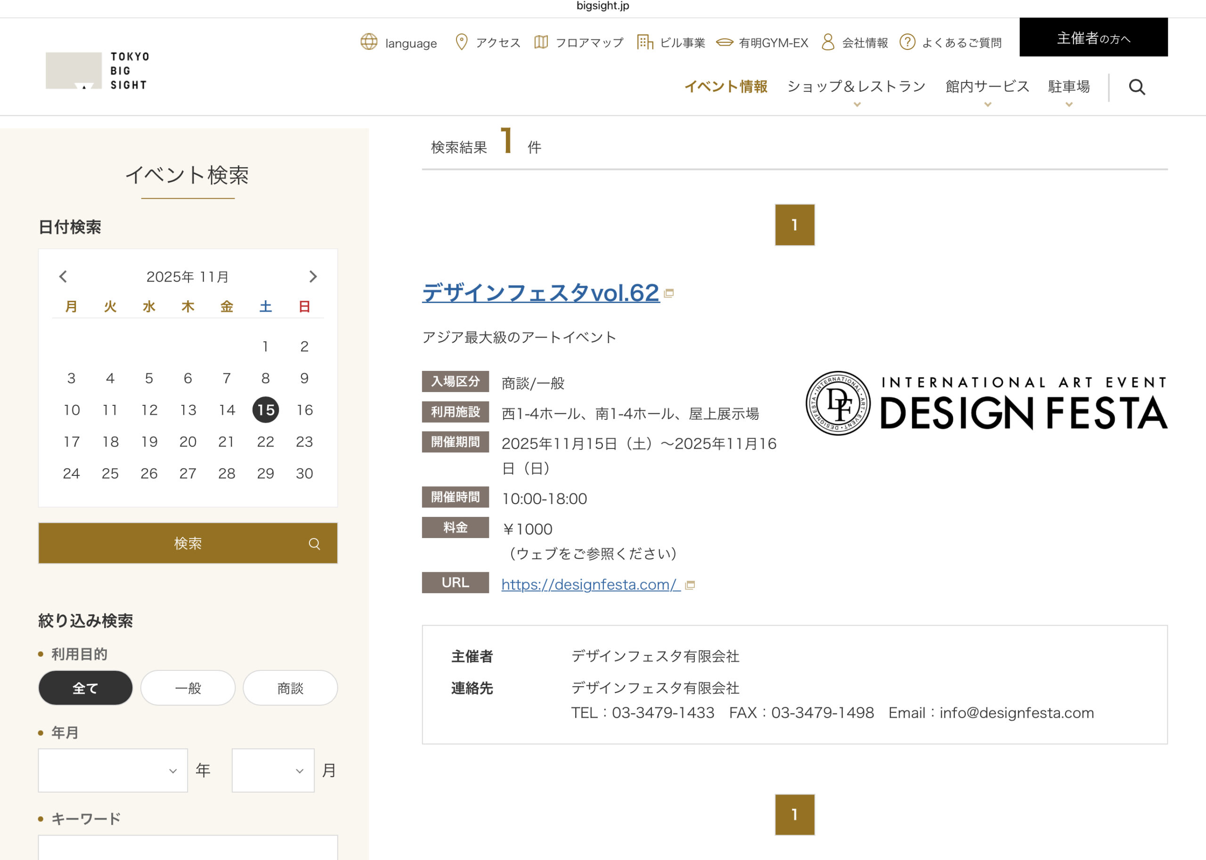Click the FAQ question mark icon
This screenshot has height=860, width=1206.
(907, 42)
